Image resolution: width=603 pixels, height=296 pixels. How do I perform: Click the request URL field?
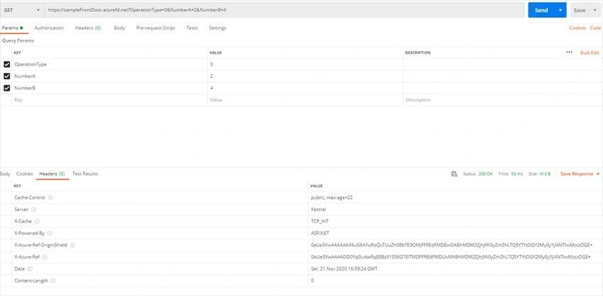tap(284, 11)
